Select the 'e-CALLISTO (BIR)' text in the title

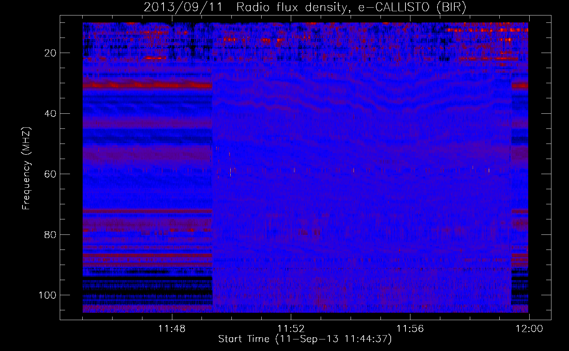412,7
